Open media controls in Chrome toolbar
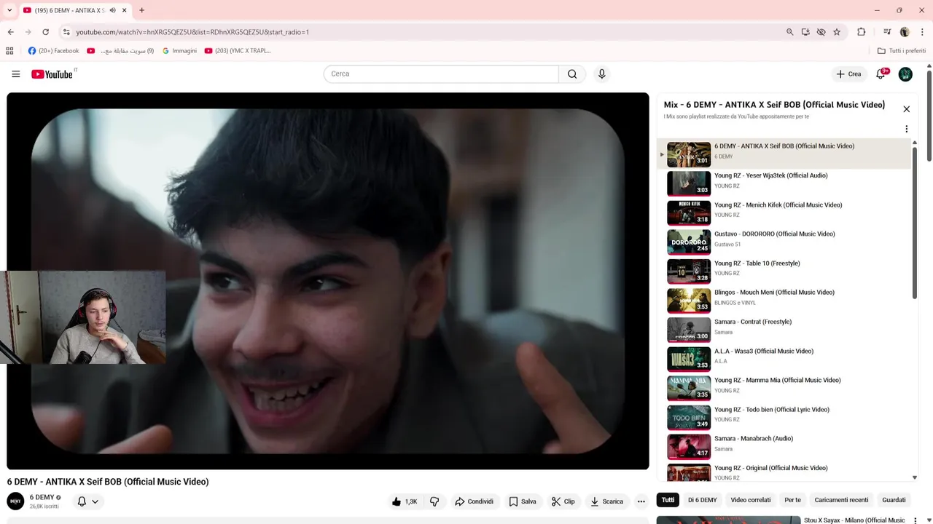The image size is (933, 524). [887, 32]
